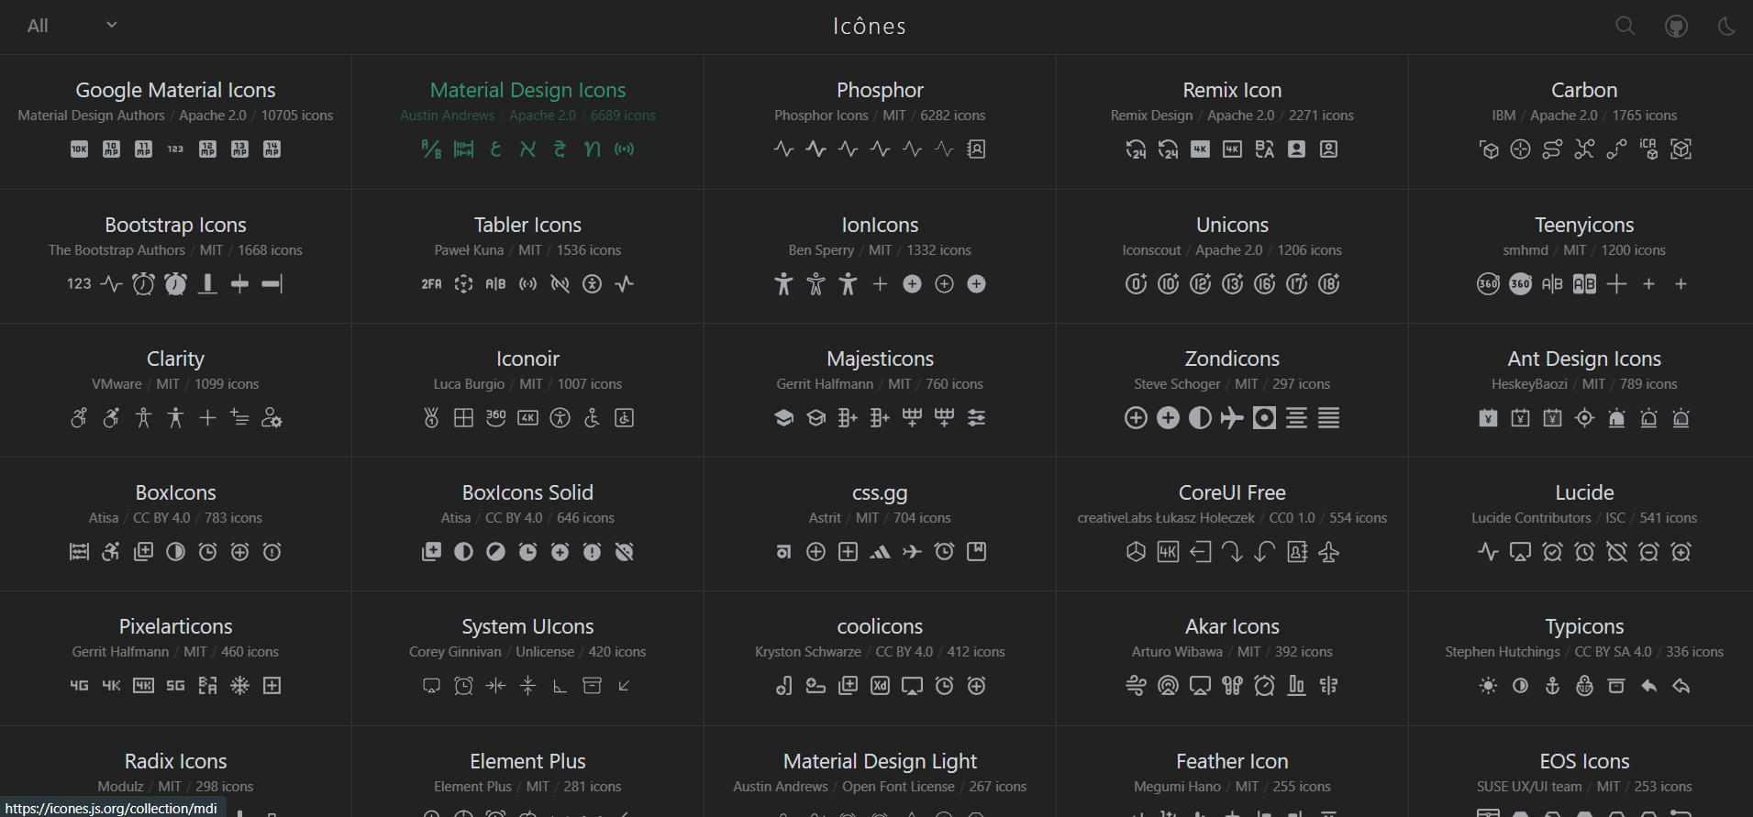Click the first 3D cube icon in Carbon
The height and width of the screenshot is (817, 1753).
(1489, 149)
